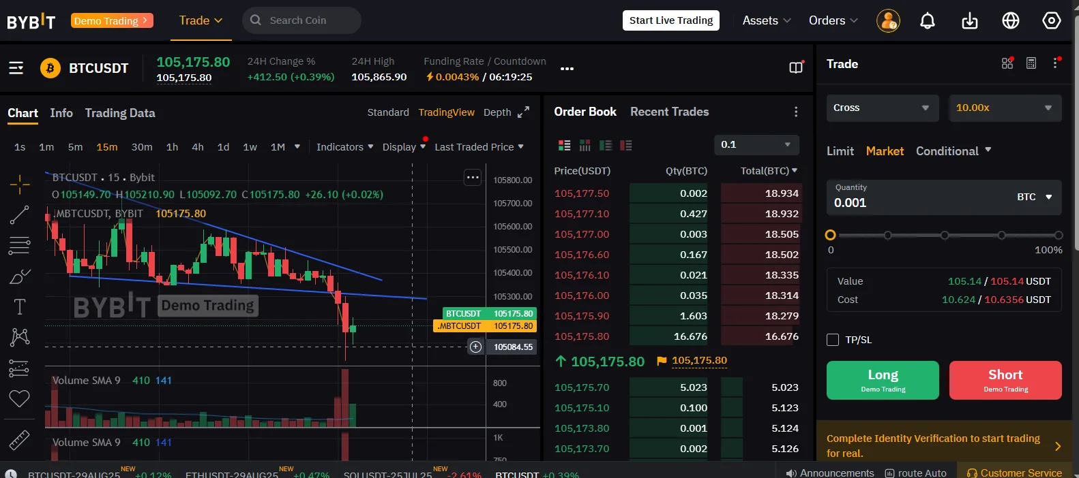Click the heart favorites icon in chart toolbar
1079x478 pixels.
click(x=19, y=398)
